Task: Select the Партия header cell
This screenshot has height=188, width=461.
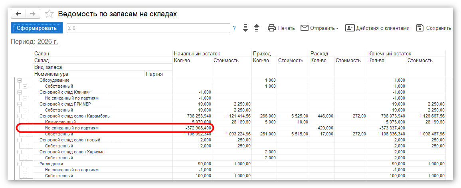Action: (158, 74)
